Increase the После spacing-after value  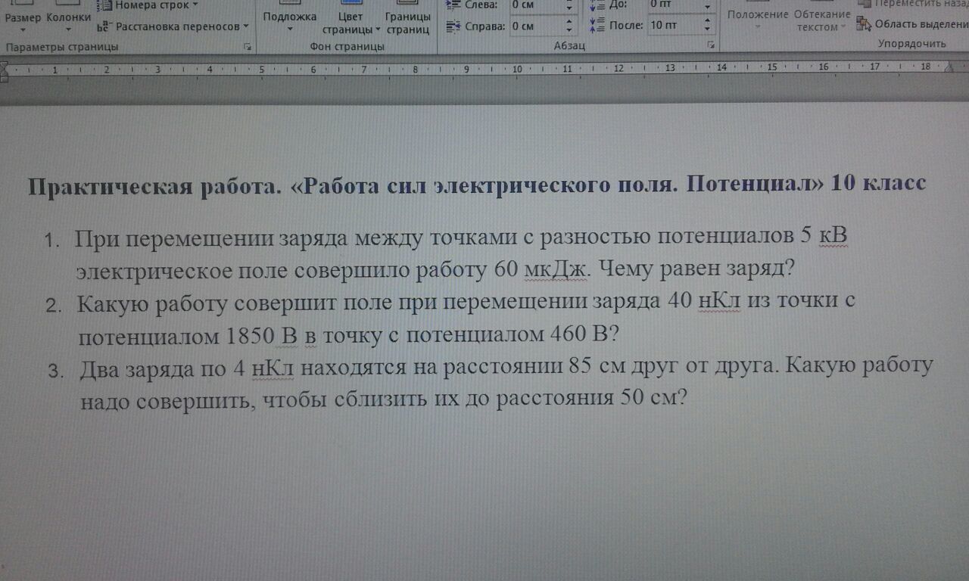[707, 21]
